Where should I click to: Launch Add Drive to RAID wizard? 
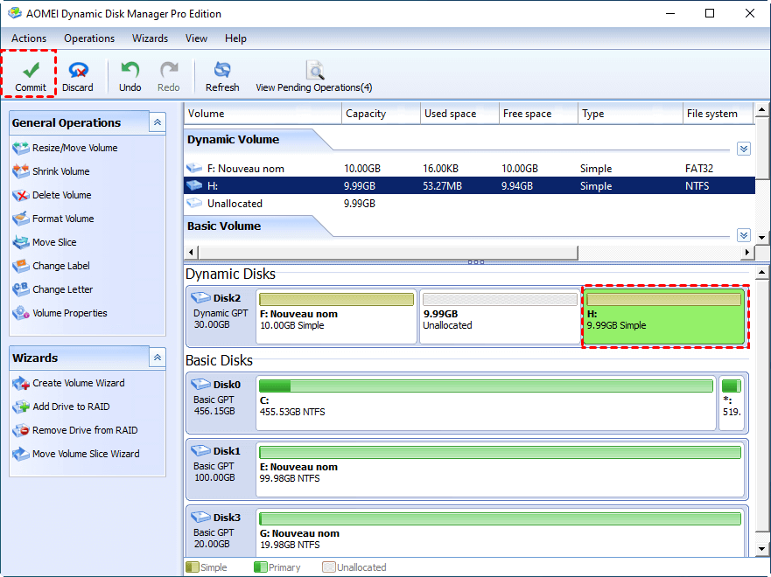(71, 407)
